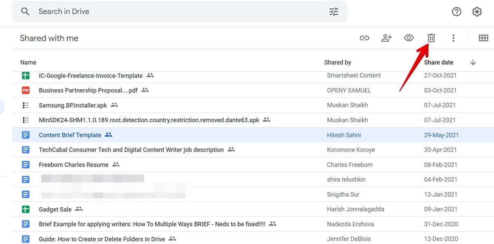Open the Help menu icon
This screenshot has height=244, width=494.
pyautogui.click(x=457, y=12)
